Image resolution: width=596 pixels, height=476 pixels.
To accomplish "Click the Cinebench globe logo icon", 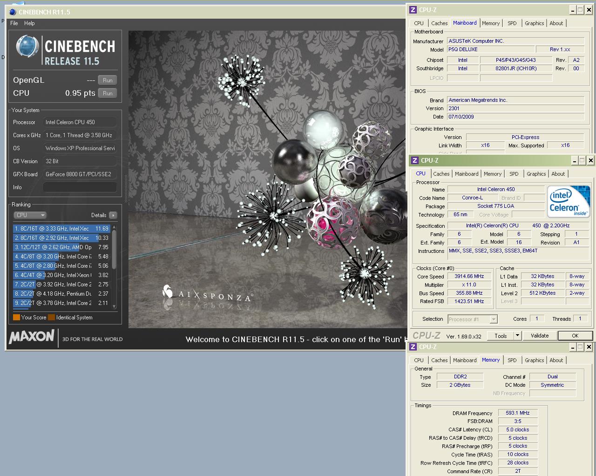I will click(27, 46).
